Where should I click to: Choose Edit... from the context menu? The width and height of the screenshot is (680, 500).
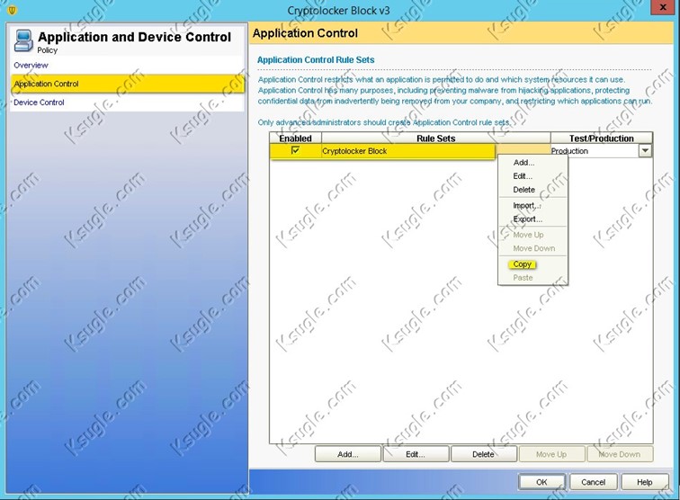click(x=522, y=176)
